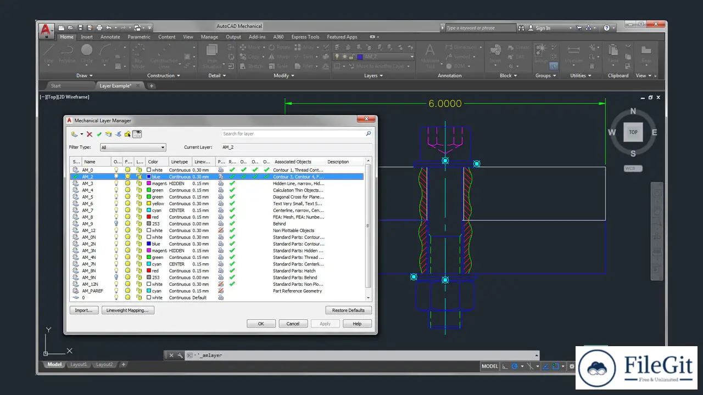The height and width of the screenshot is (395, 703).
Task: Click the Restore Defaults button
Action: pyautogui.click(x=348, y=311)
